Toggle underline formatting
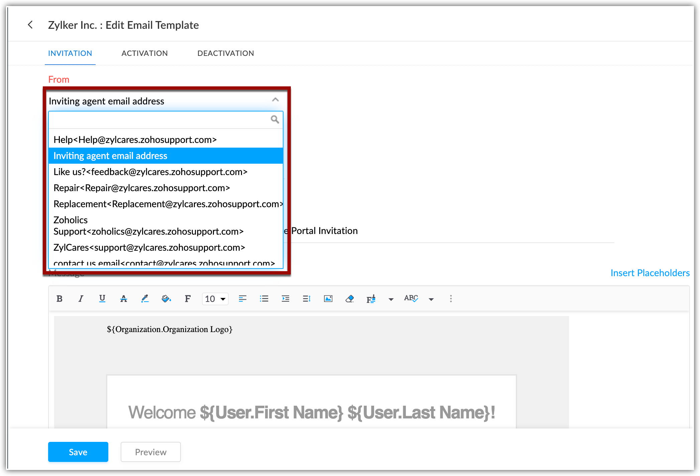This screenshot has height=476, width=700. coord(102,299)
